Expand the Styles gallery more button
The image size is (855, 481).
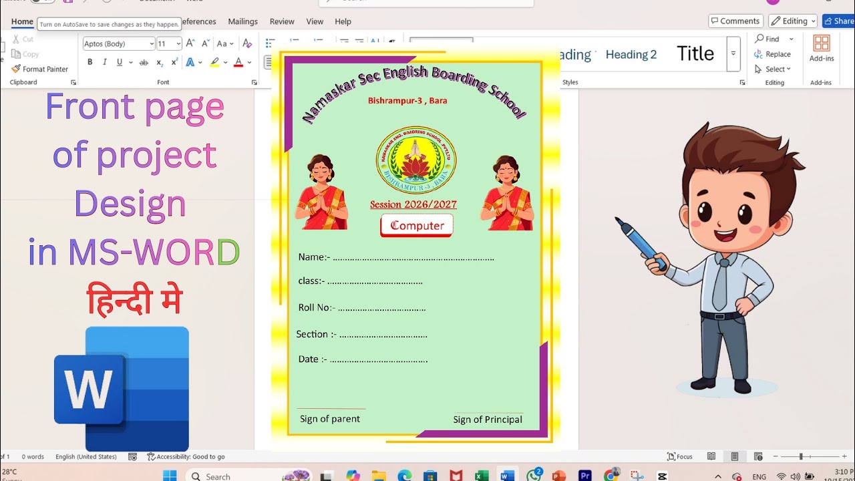pos(733,54)
